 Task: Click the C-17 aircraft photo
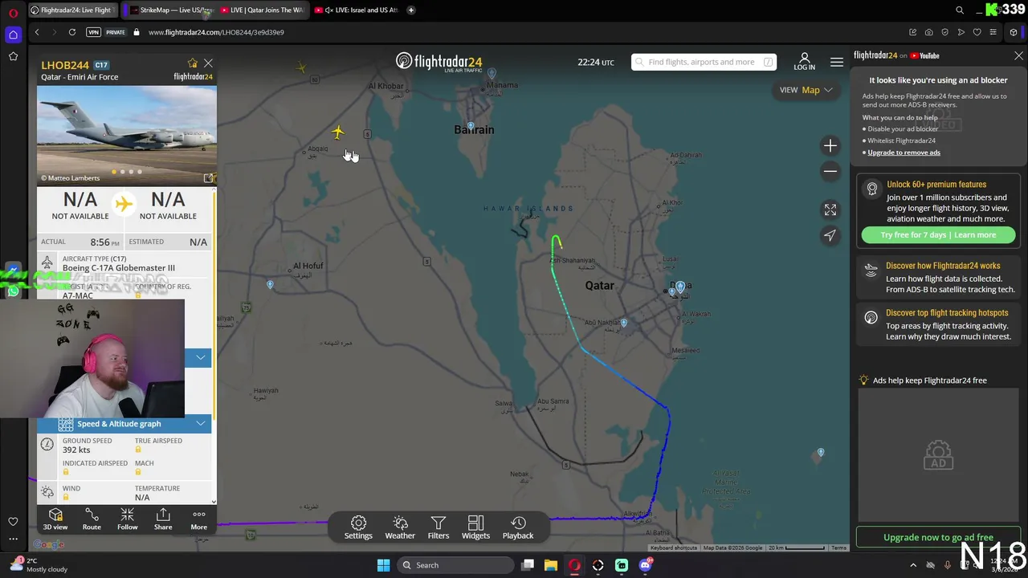click(x=127, y=132)
